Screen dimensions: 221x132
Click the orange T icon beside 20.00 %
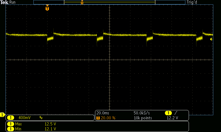(x=98, y=118)
